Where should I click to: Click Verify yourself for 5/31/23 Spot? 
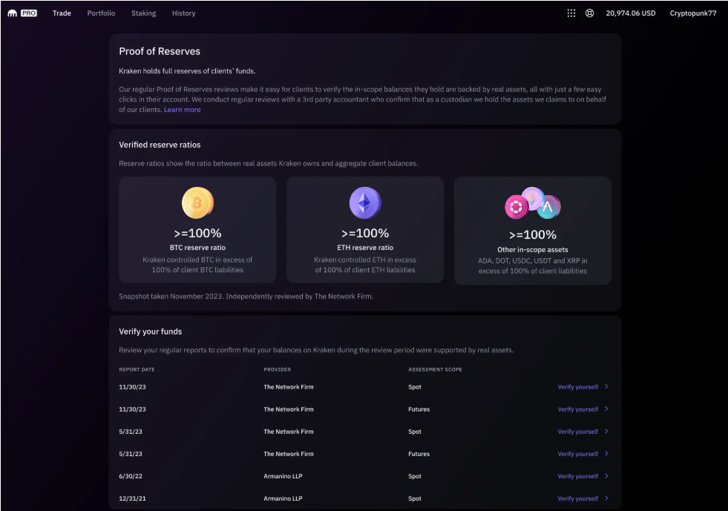coord(577,432)
